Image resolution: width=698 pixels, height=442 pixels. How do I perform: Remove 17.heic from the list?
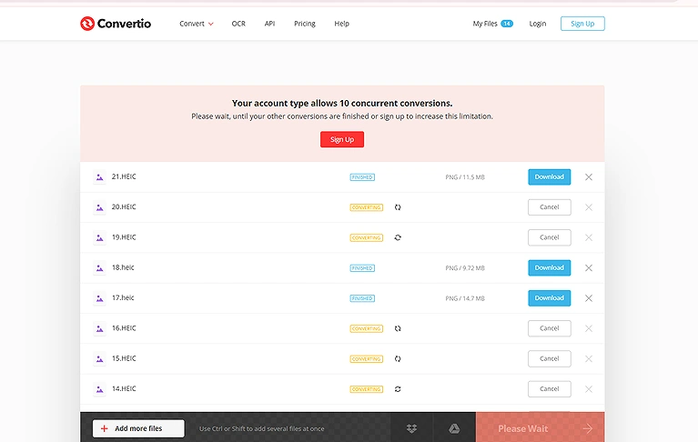coord(589,298)
